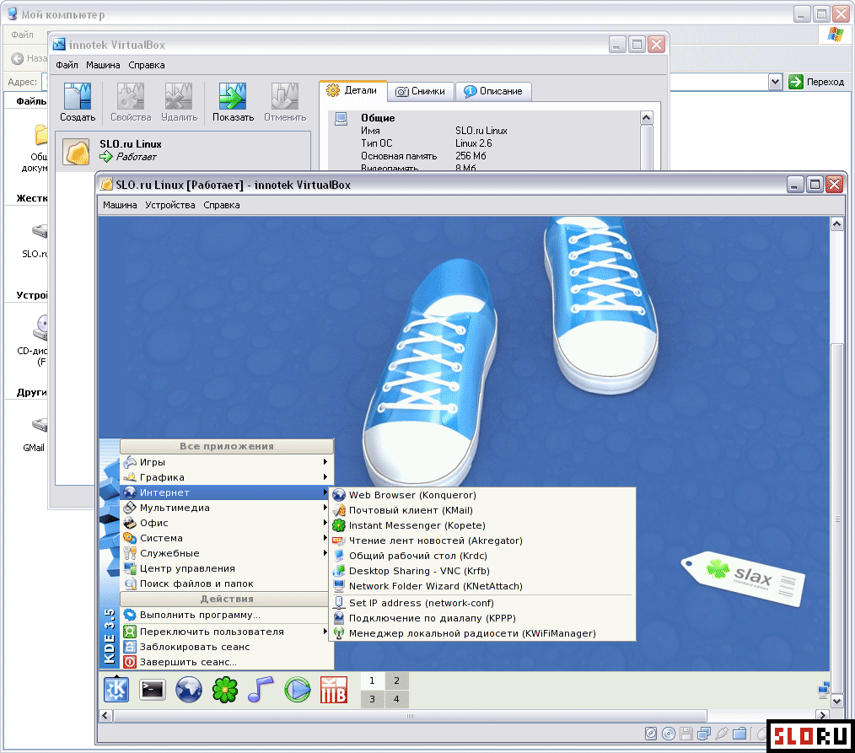Viewport: 855px width, 753px height.
Task: Click the Создать toolbar button in VirtualBox
Action: pos(78,103)
